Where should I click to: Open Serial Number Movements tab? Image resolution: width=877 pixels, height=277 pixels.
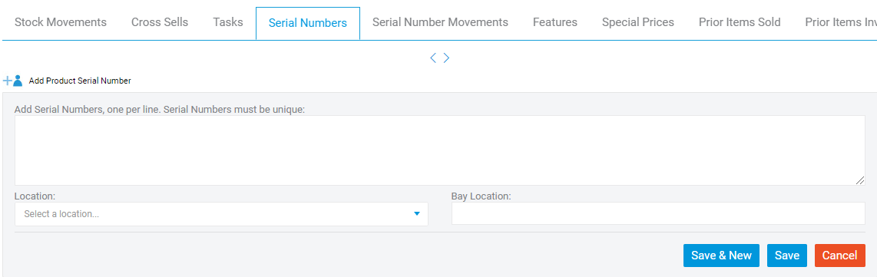pyautogui.click(x=440, y=22)
